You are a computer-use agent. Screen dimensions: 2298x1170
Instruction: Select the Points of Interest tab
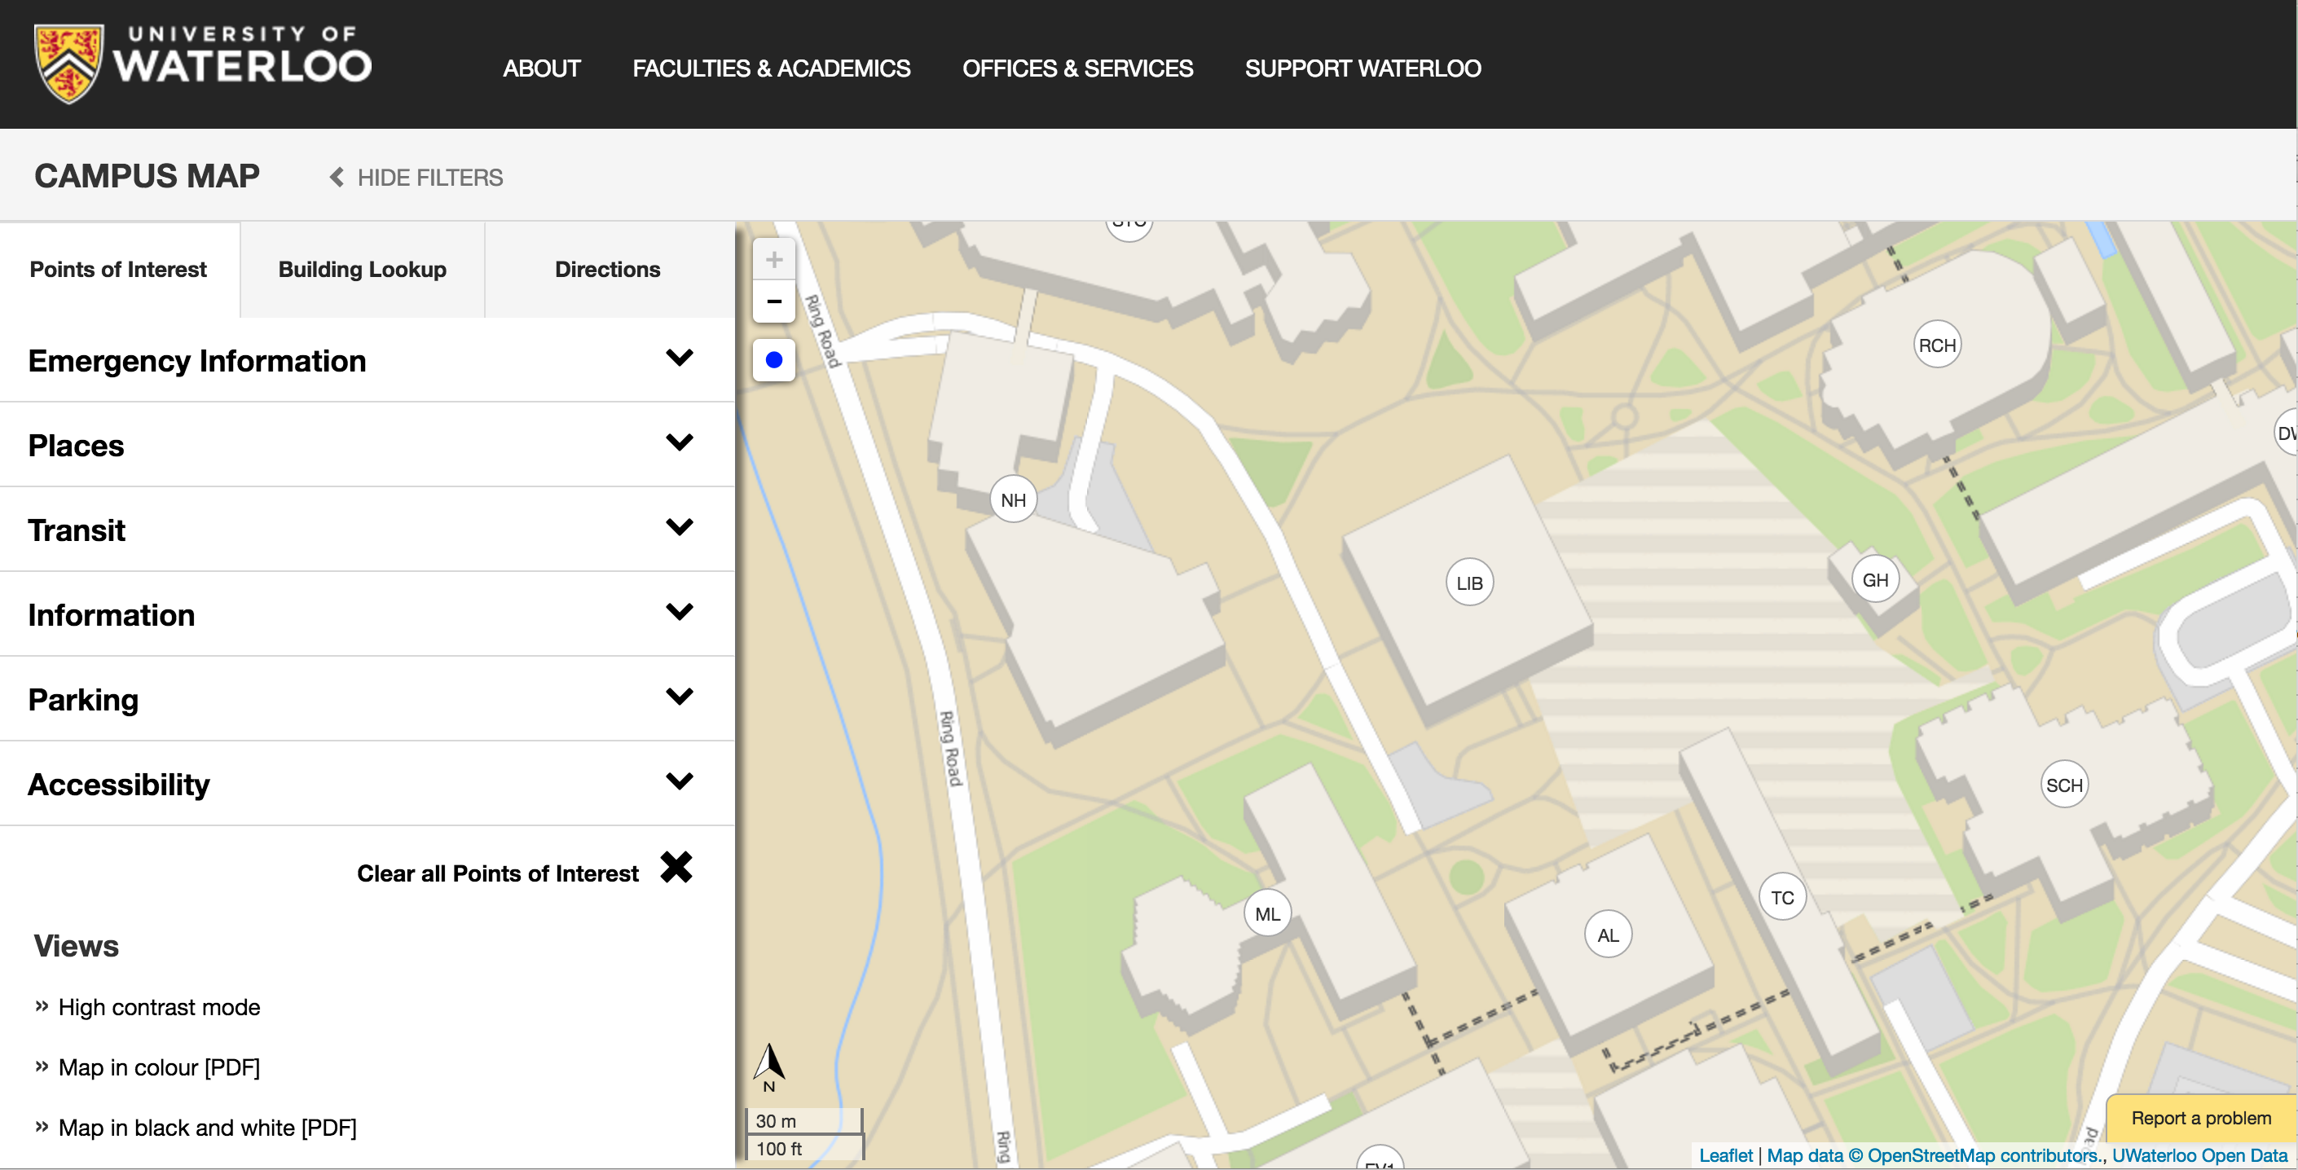[118, 269]
